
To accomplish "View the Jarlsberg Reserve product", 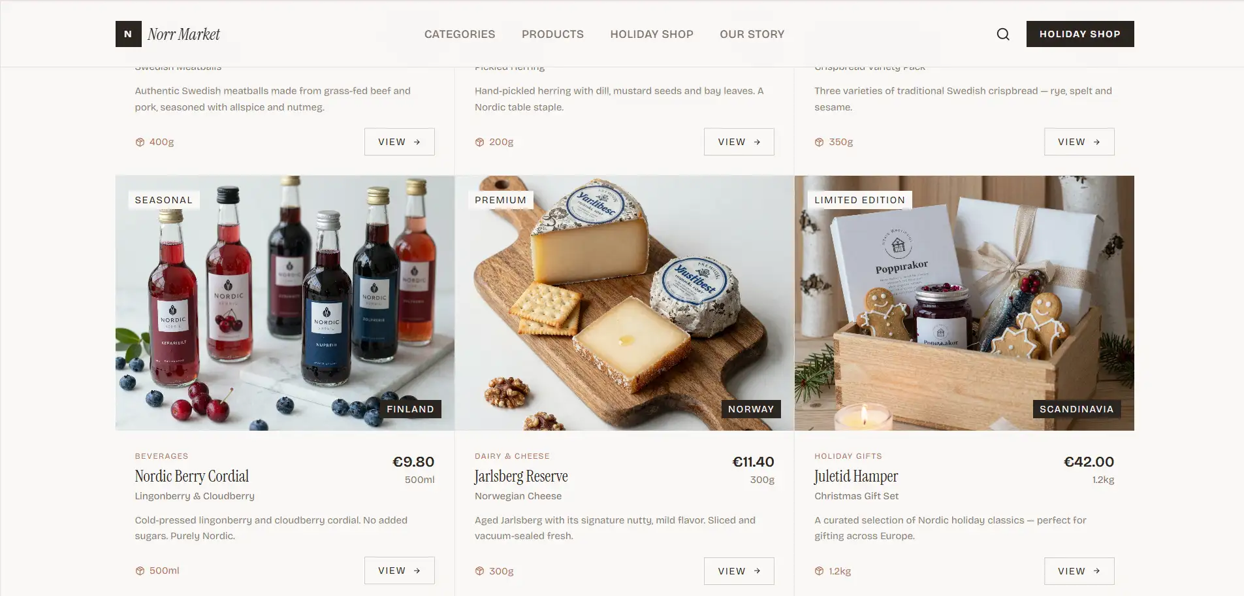I will pyautogui.click(x=739, y=571).
